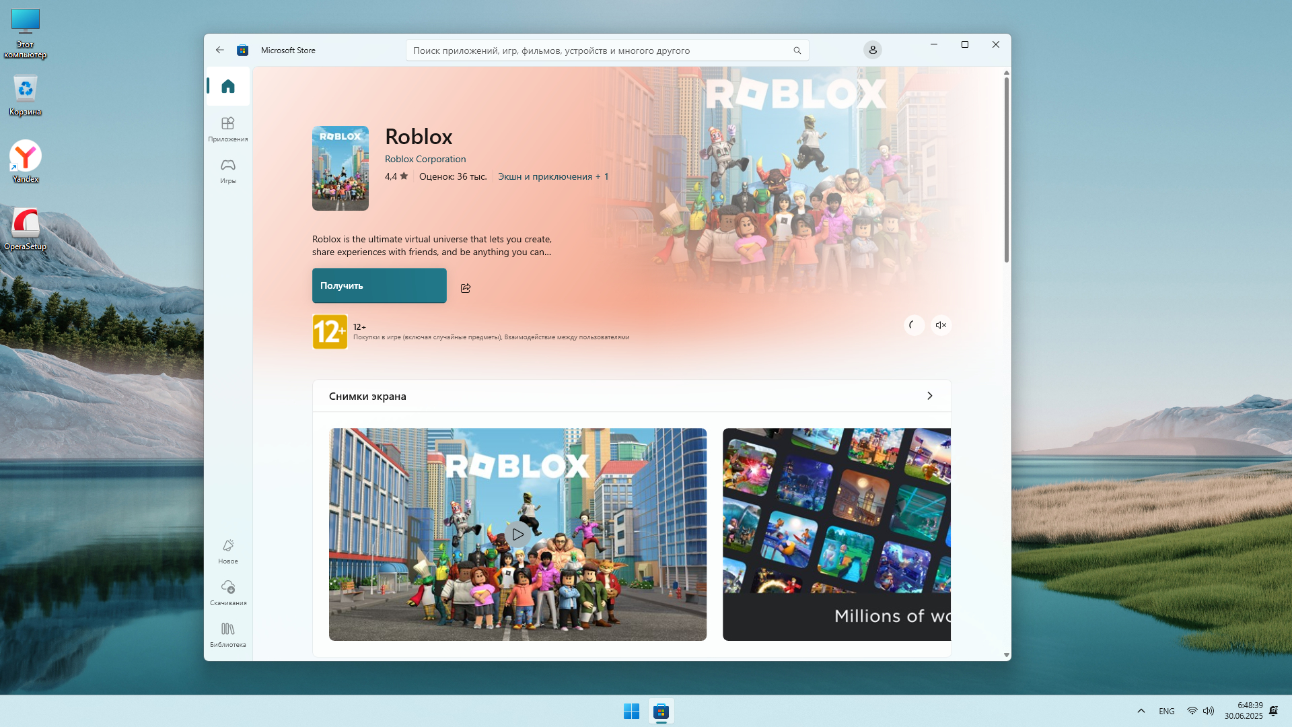Image resolution: width=1292 pixels, height=727 pixels.
Task: Click the back arrow in title bar
Action: [x=219, y=50]
